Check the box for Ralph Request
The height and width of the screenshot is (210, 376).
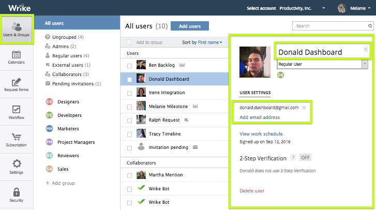tap(129, 121)
